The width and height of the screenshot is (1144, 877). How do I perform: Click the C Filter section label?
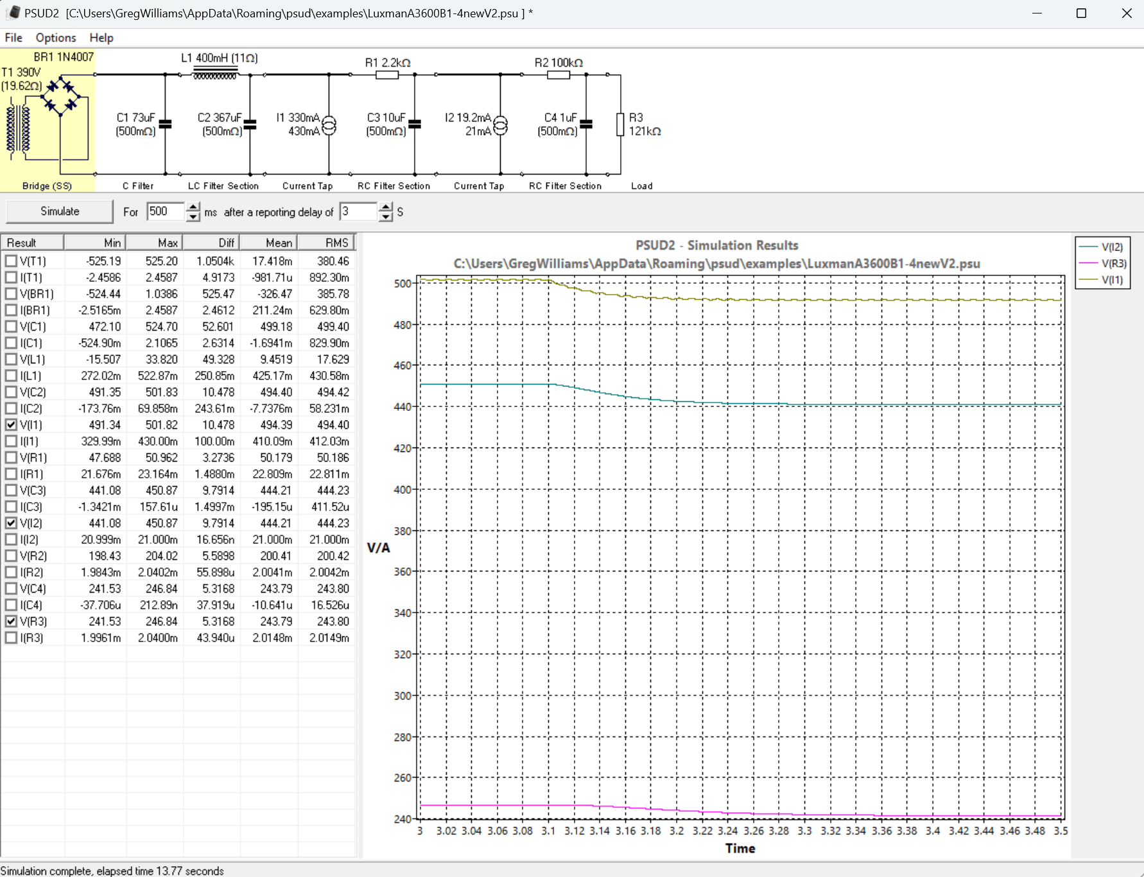tap(138, 186)
